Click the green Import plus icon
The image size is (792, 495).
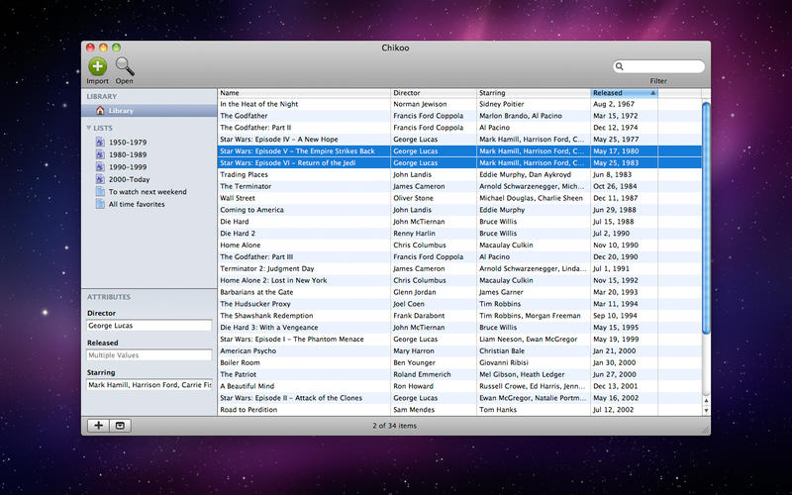(x=97, y=66)
